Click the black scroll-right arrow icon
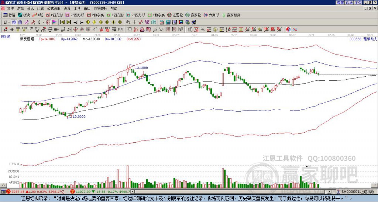This screenshot has width=378, height=202. 82,22
